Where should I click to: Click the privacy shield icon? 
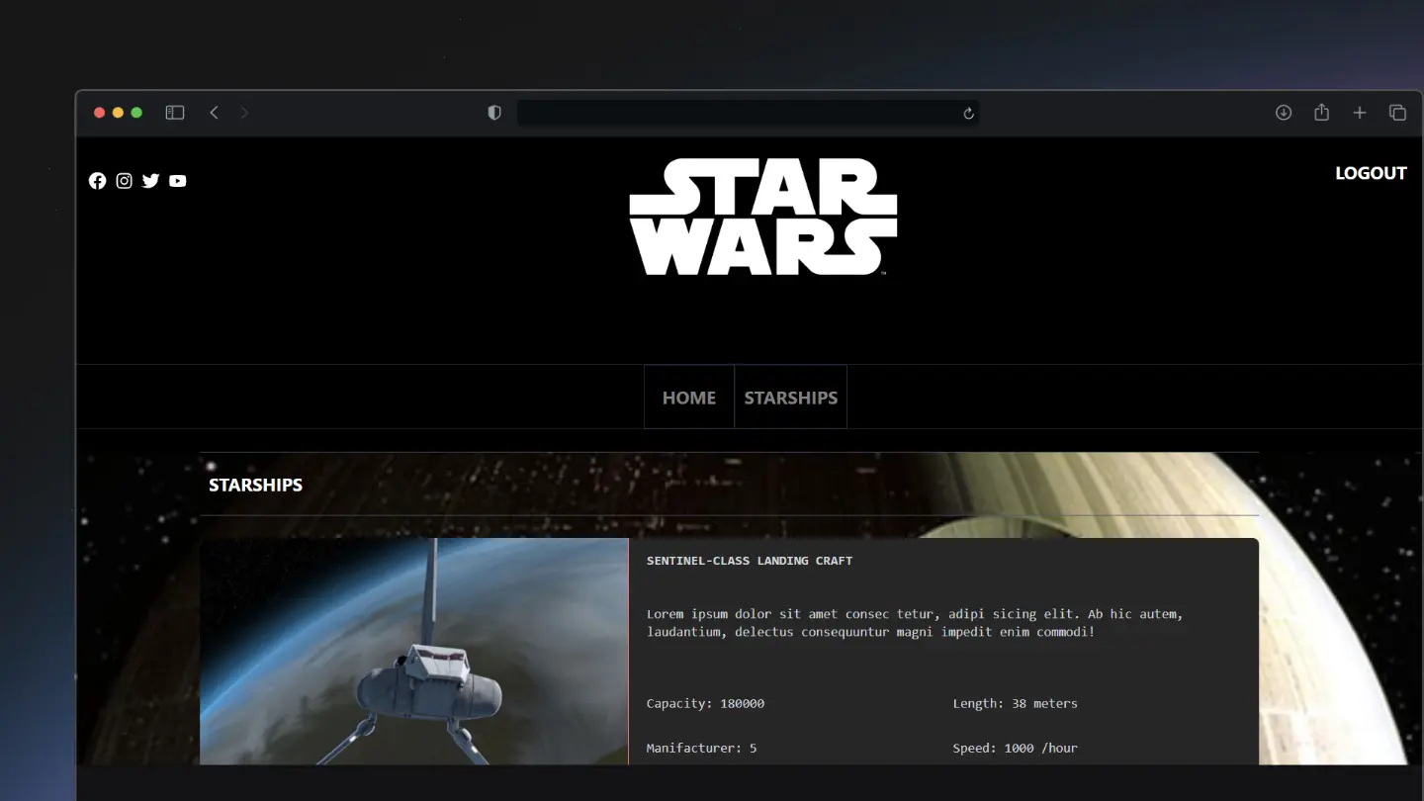(494, 113)
